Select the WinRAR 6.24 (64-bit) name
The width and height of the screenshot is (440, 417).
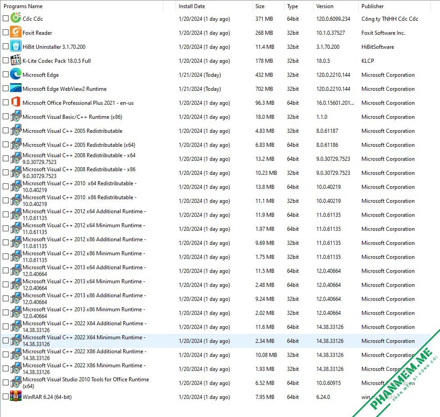[47, 397]
